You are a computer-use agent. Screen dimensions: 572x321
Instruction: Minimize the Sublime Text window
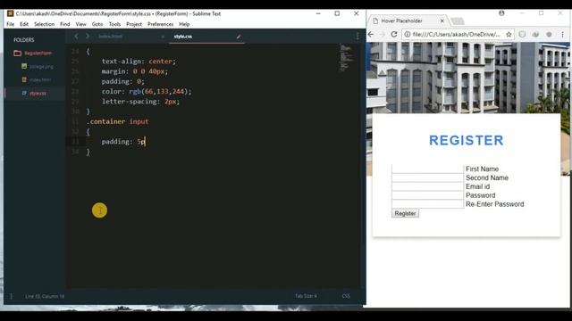[318, 13]
